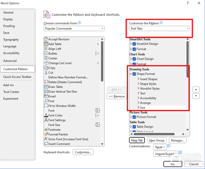Click the info icon beside Customize the Ribbon
The image size is (205, 169).
pyautogui.click(x=161, y=23)
